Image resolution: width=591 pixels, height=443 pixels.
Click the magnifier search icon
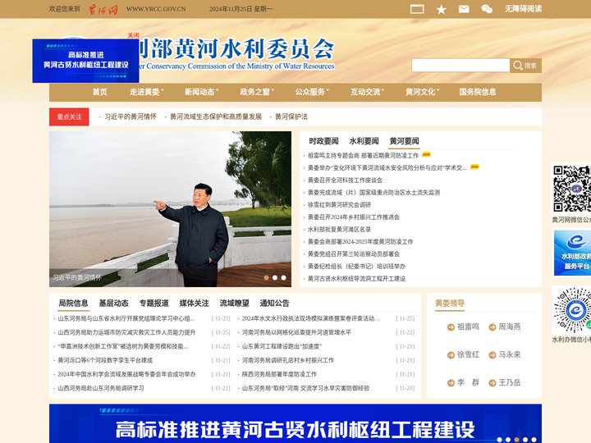pos(517,65)
